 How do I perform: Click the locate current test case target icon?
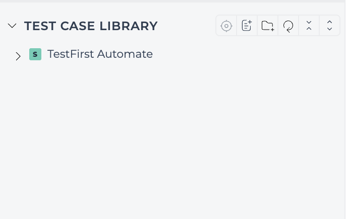point(226,26)
